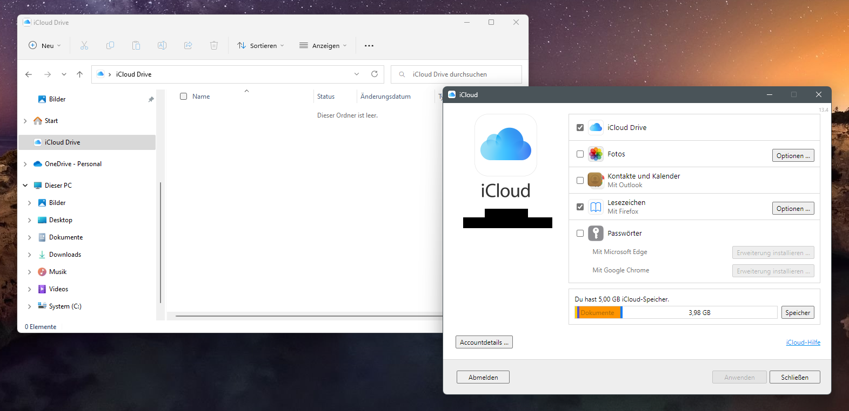This screenshot has height=411, width=849.
Task: Refresh the iCloud Drive folder view
Action: tap(375, 74)
